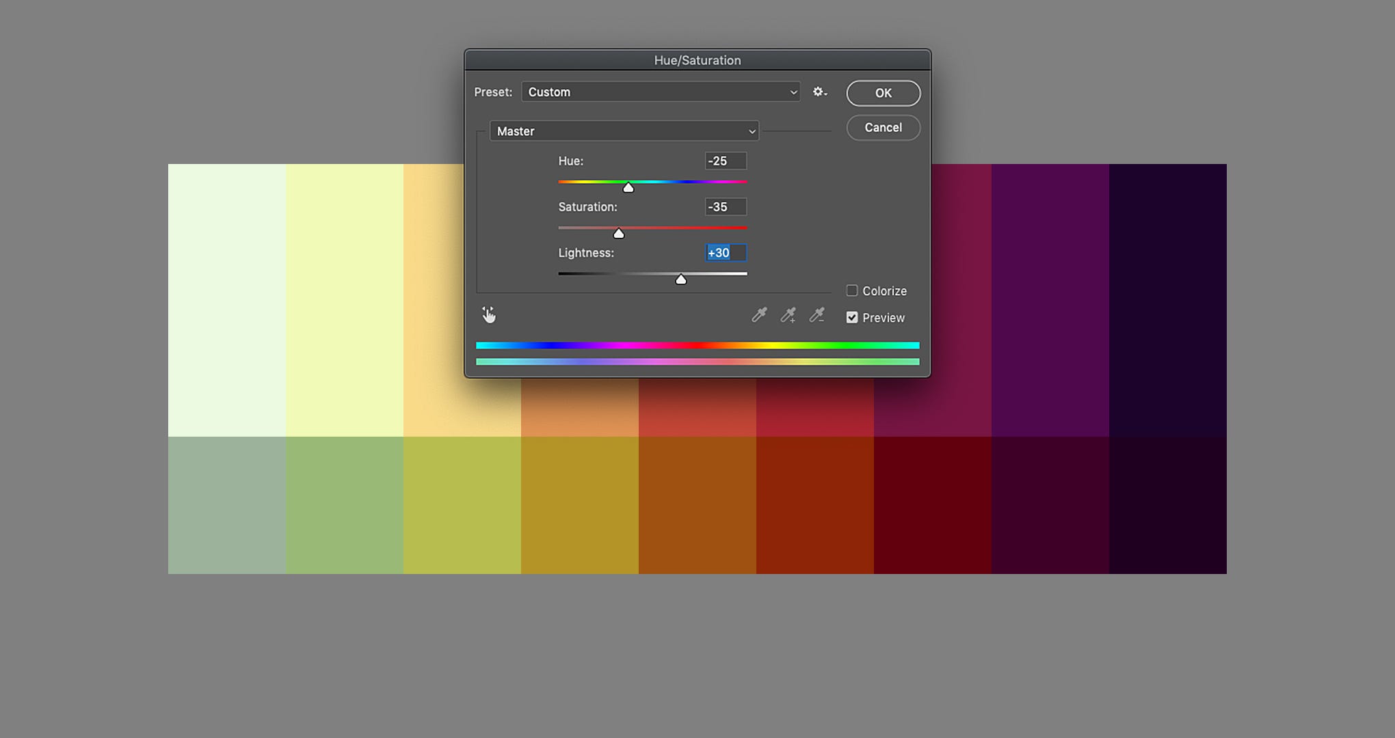
Task: Choose the subtract-from-sample eyedropper
Action: [x=816, y=316]
